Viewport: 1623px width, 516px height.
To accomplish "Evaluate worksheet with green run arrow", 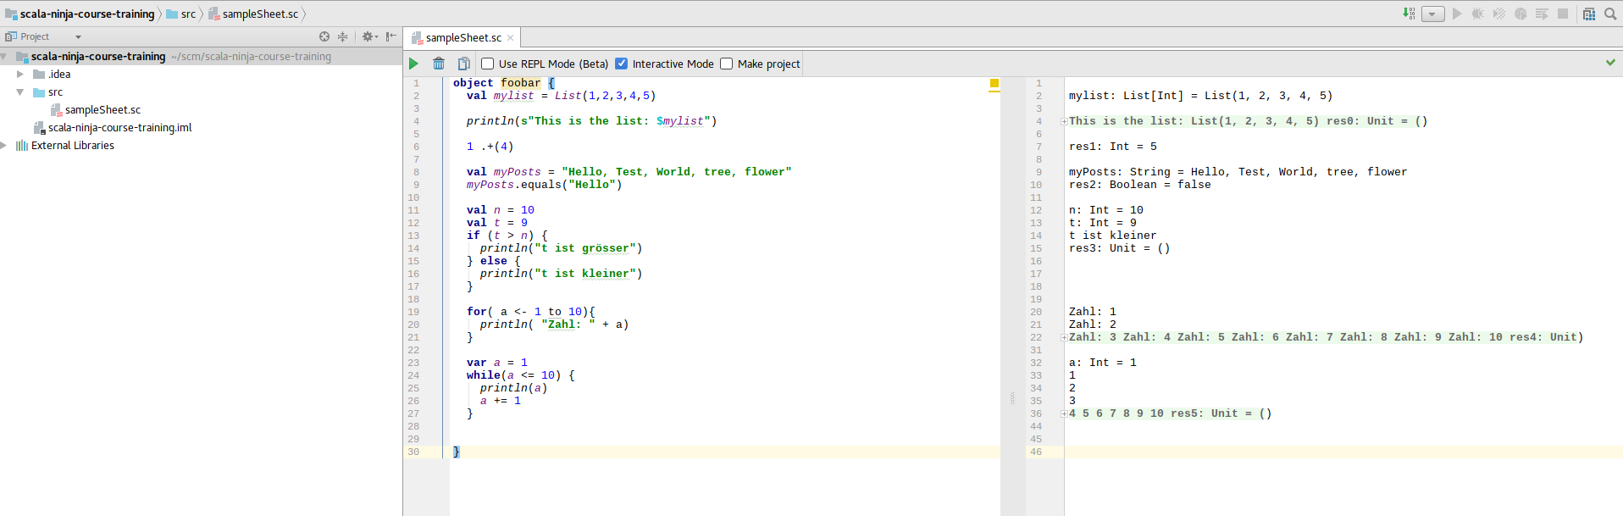I will pyautogui.click(x=413, y=64).
